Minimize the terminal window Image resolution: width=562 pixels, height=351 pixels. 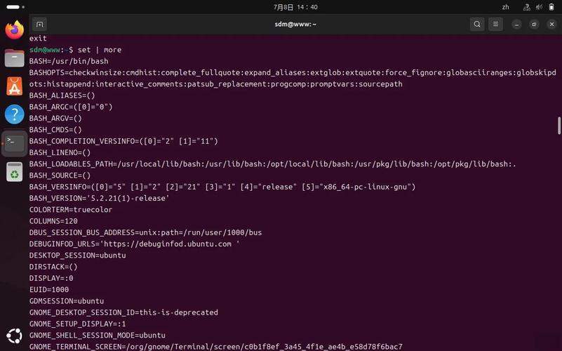516,25
